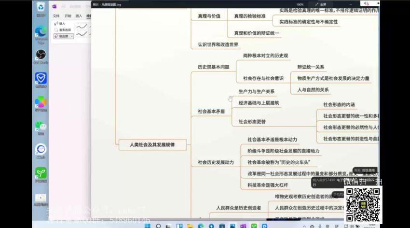Viewport: 410px width, 228px height.
Task: Launch WeChat from the desktop
Action: tap(41, 126)
